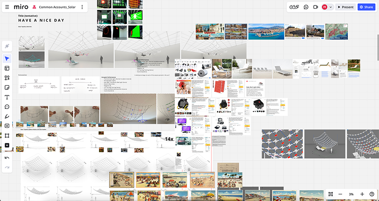Expand the user avatar dropdown chevron
379x201 pixels.
[331, 7]
